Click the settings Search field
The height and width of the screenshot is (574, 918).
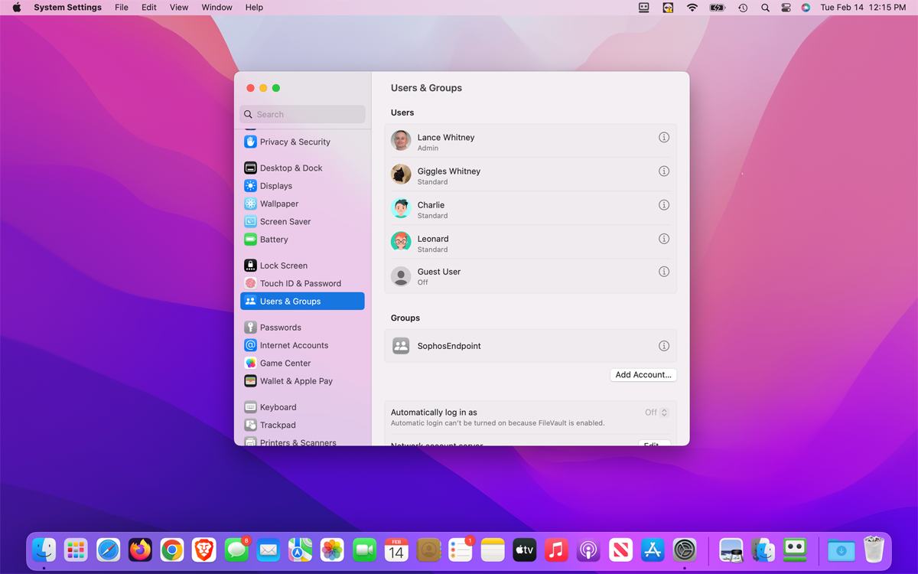[x=302, y=113]
